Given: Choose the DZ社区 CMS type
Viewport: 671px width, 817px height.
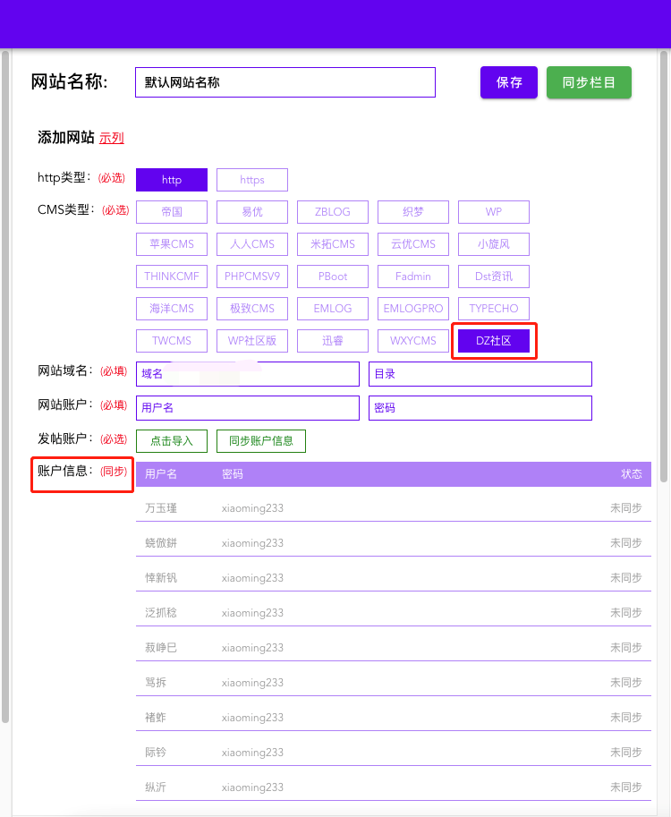Looking at the screenshot, I should (494, 341).
